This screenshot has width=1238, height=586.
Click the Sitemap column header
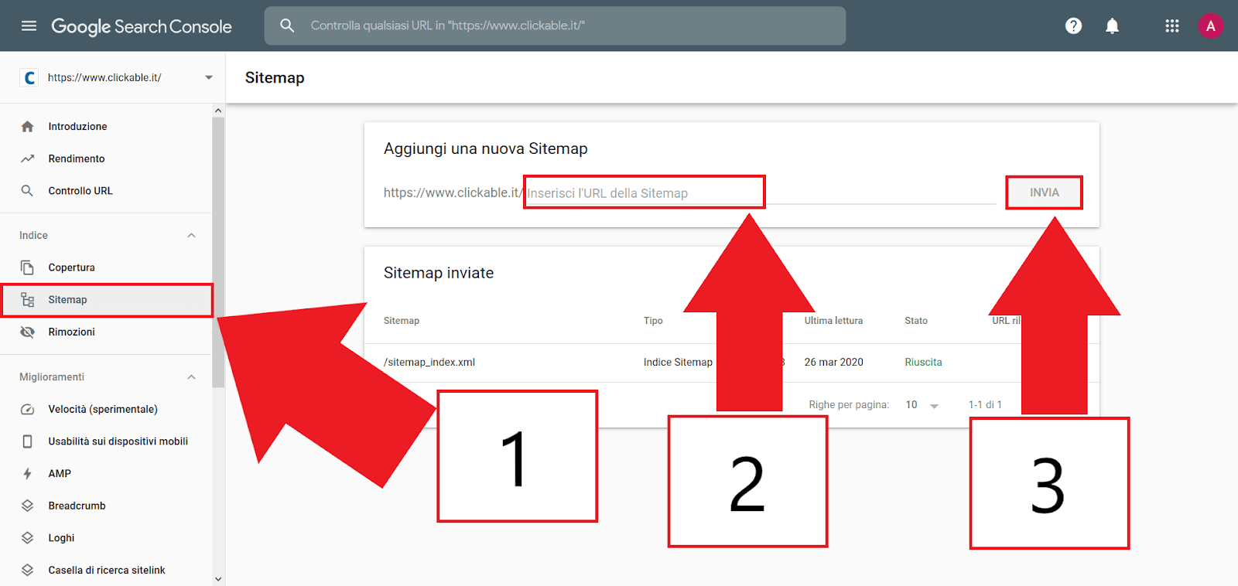(402, 321)
